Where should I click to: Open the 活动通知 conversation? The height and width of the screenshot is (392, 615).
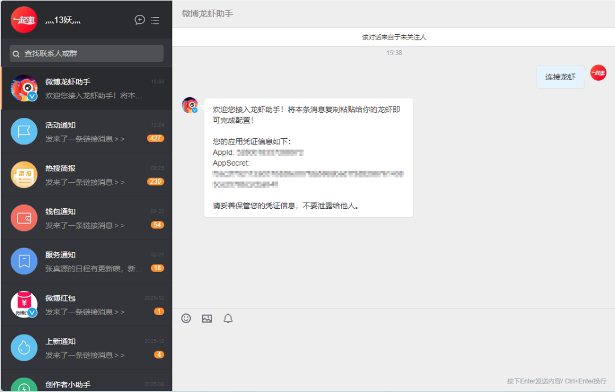87,131
